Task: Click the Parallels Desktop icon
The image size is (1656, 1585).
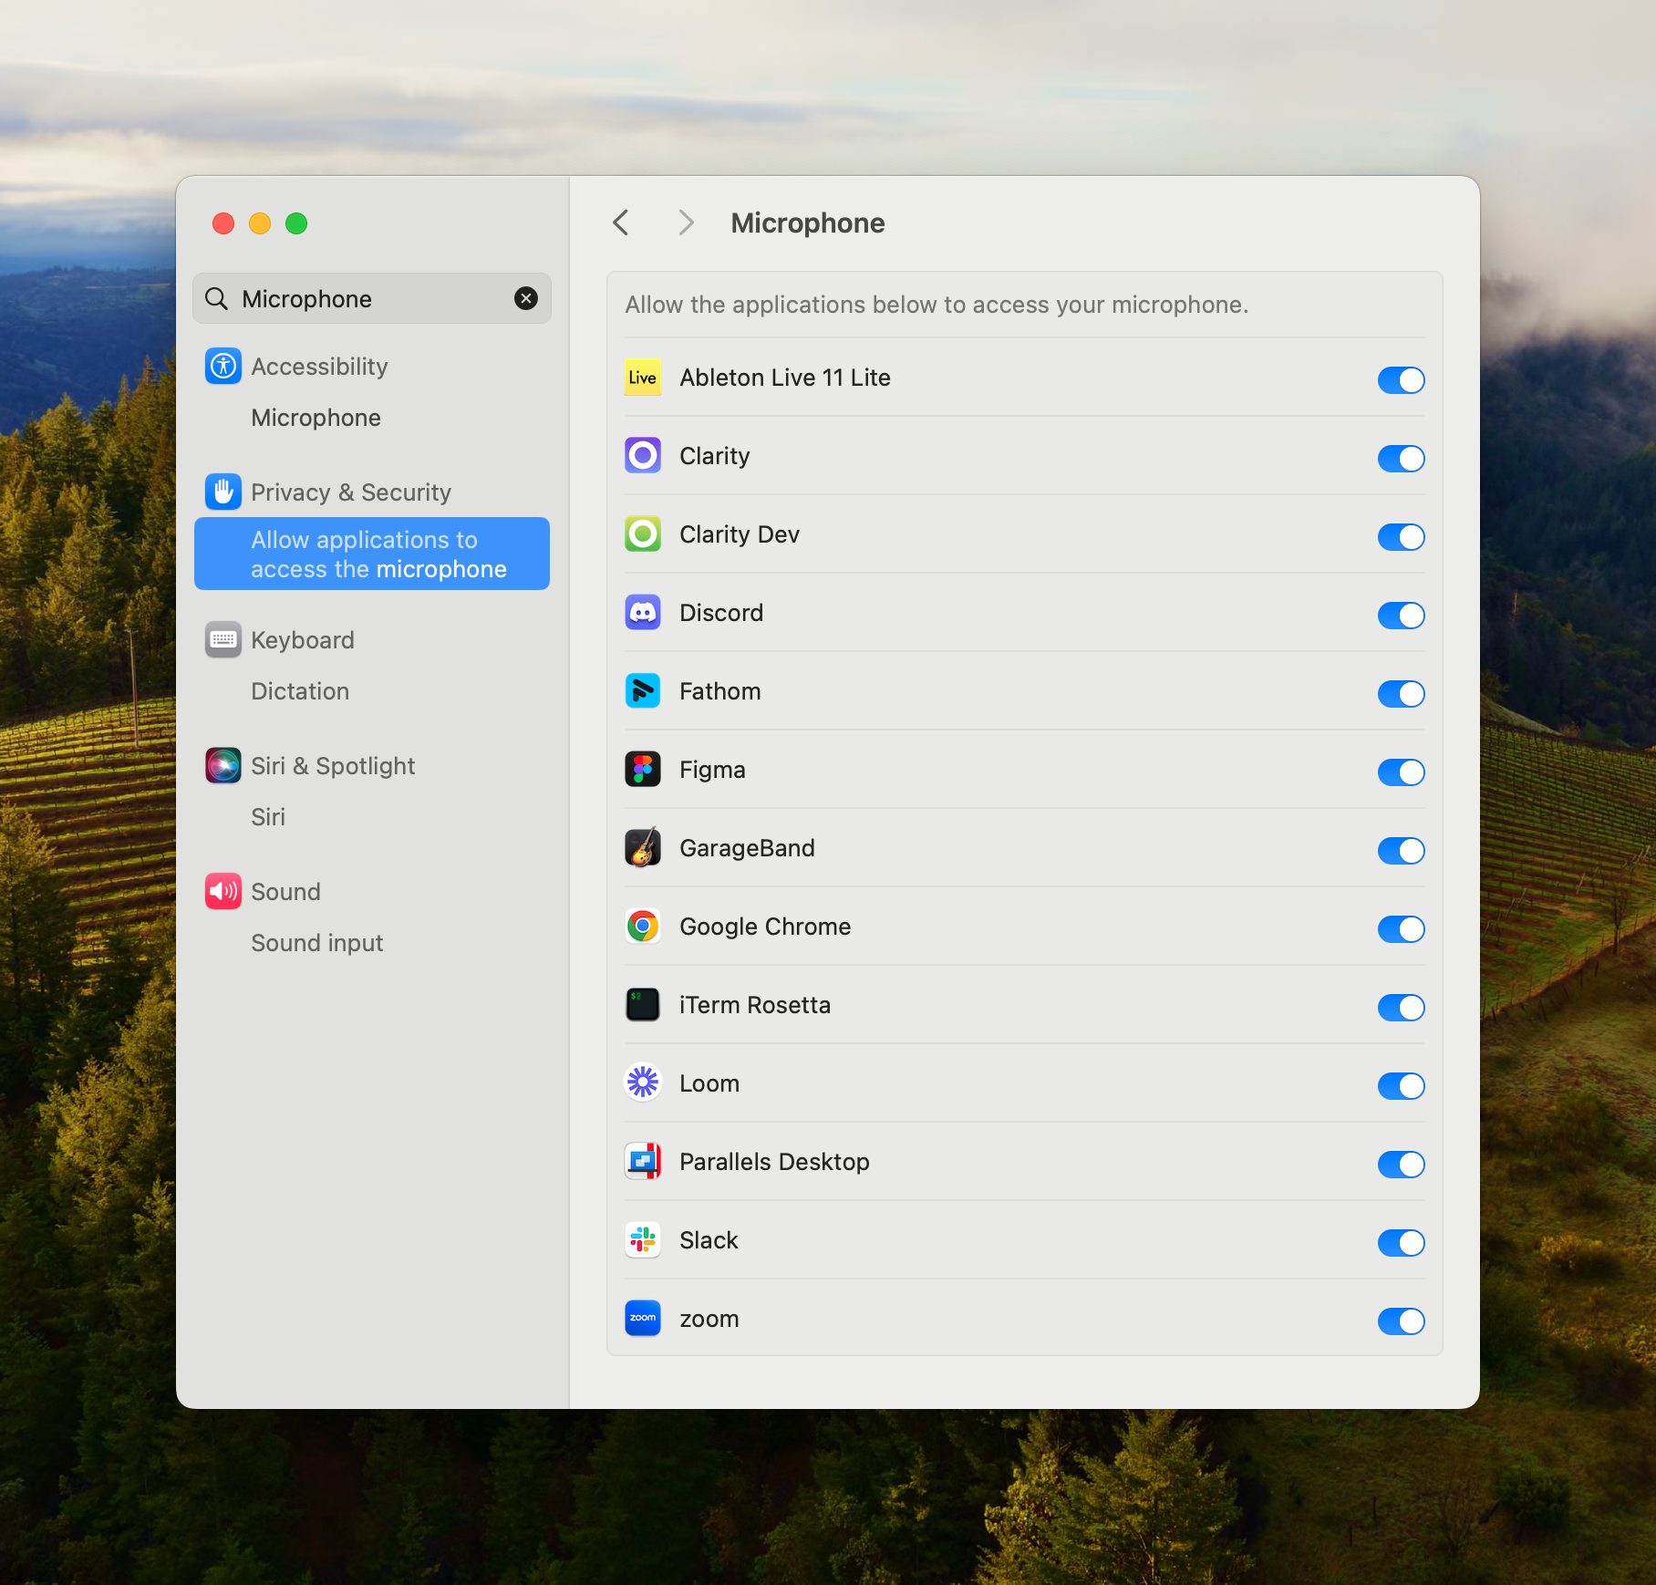Action: (643, 1162)
